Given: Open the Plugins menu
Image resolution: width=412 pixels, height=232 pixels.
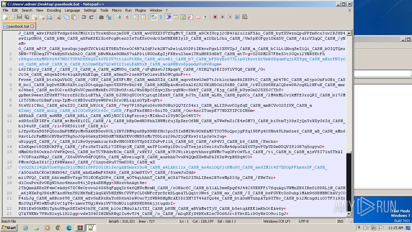Looking at the screenshot, I should click(x=140, y=10).
